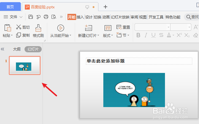Switch to the 切换 ribbon tab
The image size is (199, 124).
[x=98, y=17]
